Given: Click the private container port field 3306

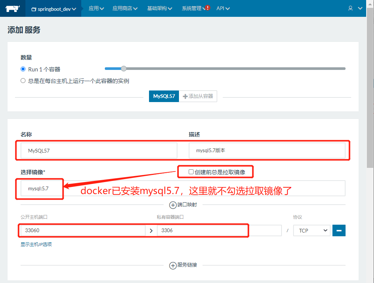Looking at the screenshot, I should click(x=219, y=230).
